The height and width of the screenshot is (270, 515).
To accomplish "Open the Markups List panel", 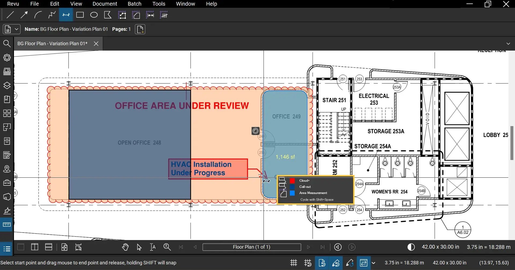I will [7, 249].
